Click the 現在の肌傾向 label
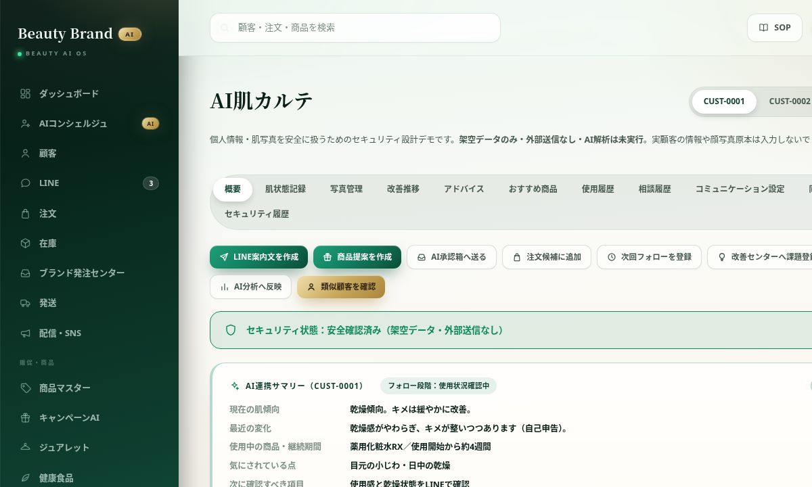Image resolution: width=812 pixels, height=487 pixels. click(x=254, y=409)
